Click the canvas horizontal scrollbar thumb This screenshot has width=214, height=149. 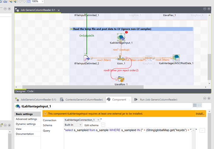[83, 87]
